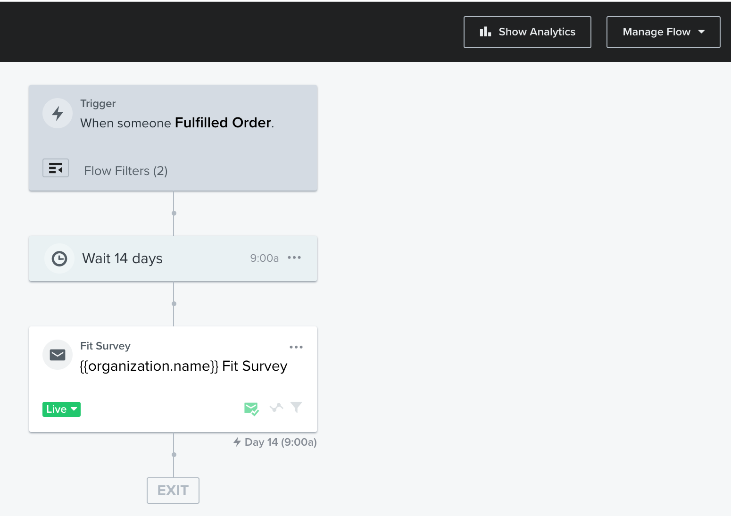
Task: Click the connector dot above EXIT
Action: click(x=174, y=455)
